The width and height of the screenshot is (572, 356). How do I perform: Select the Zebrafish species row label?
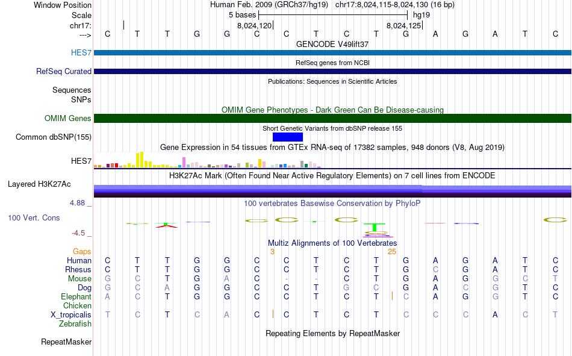point(75,324)
